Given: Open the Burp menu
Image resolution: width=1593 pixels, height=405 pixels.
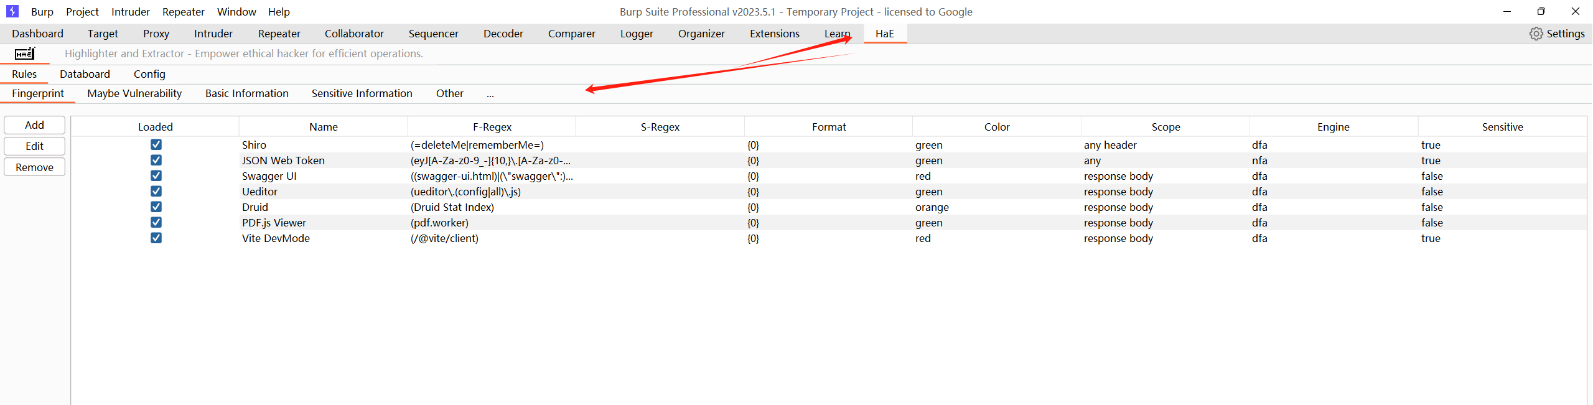Looking at the screenshot, I should pyautogui.click(x=42, y=12).
